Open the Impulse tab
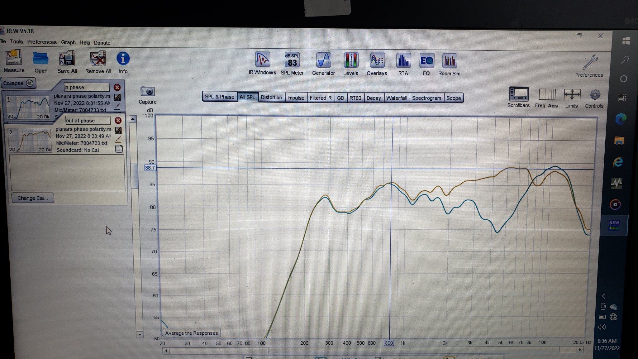Screen dimensions: 638x359 tap(296, 98)
